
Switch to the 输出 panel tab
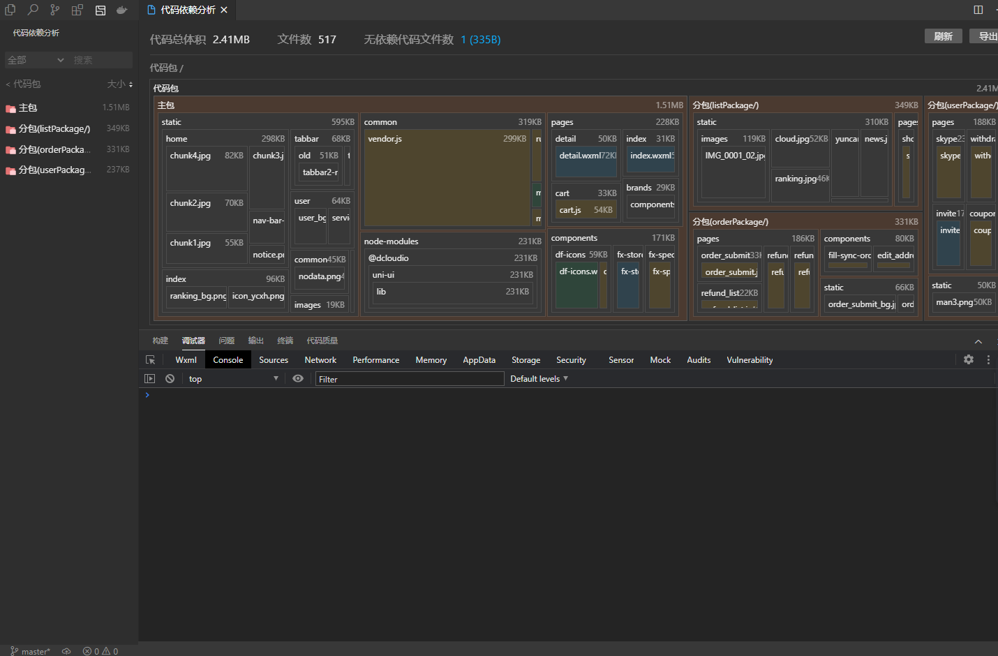tap(256, 341)
